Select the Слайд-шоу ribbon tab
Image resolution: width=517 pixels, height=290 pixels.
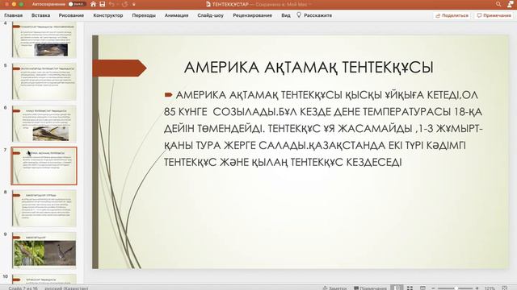click(x=210, y=15)
